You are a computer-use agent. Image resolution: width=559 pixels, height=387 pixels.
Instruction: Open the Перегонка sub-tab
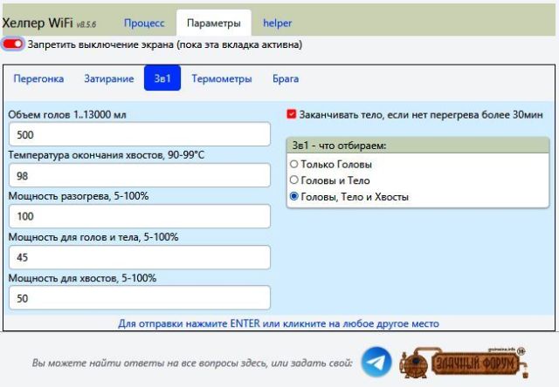pyautogui.click(x=38, y=78)
